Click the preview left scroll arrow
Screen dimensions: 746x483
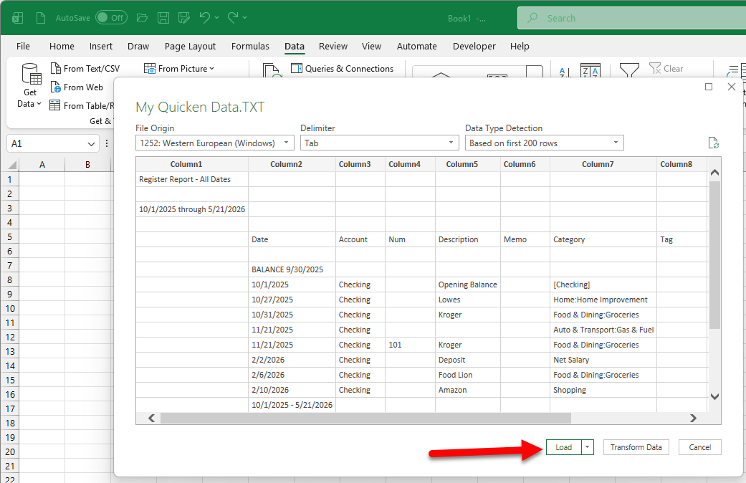(151, 419)
